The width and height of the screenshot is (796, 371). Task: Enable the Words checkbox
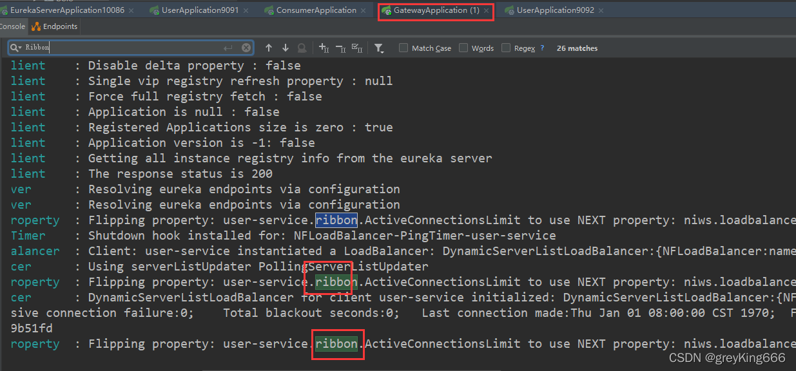(463, 48)
